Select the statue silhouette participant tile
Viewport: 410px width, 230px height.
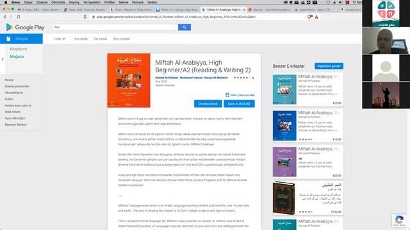click(x=386, y=95)
